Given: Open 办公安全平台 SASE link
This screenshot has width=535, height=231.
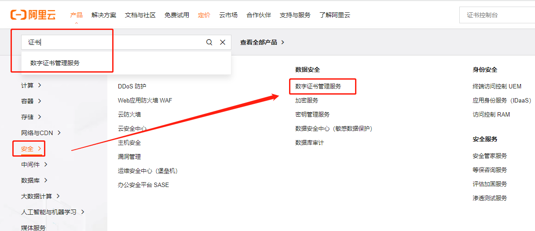Looking at the screenshot, I should (143, 185).
